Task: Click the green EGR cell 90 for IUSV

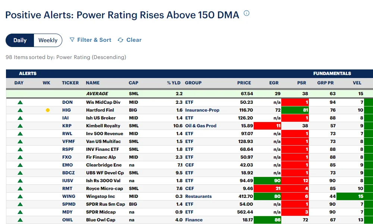Action: point(267,181)
